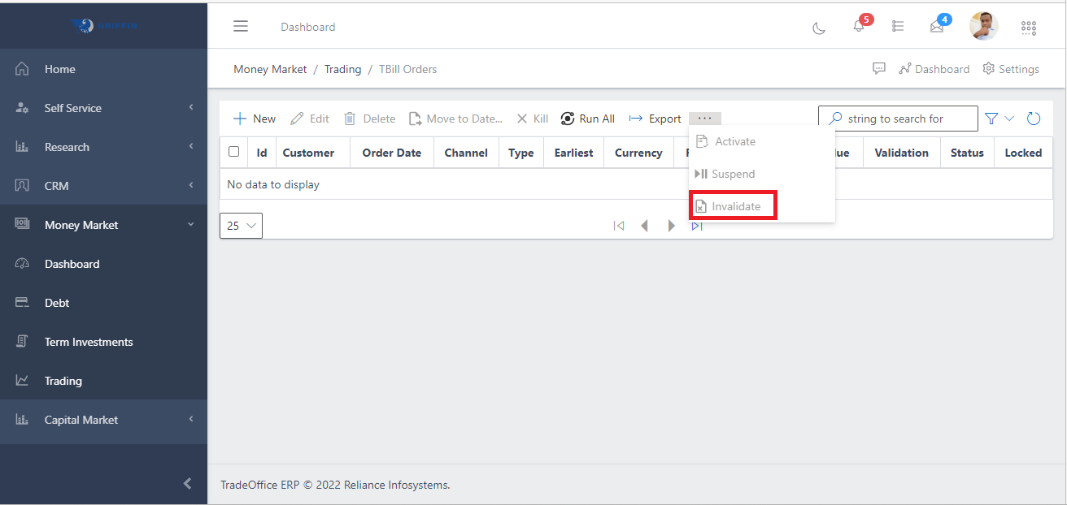Toggle dark mode moon icon
The image size is (1067, 505).
click(819, 28)
